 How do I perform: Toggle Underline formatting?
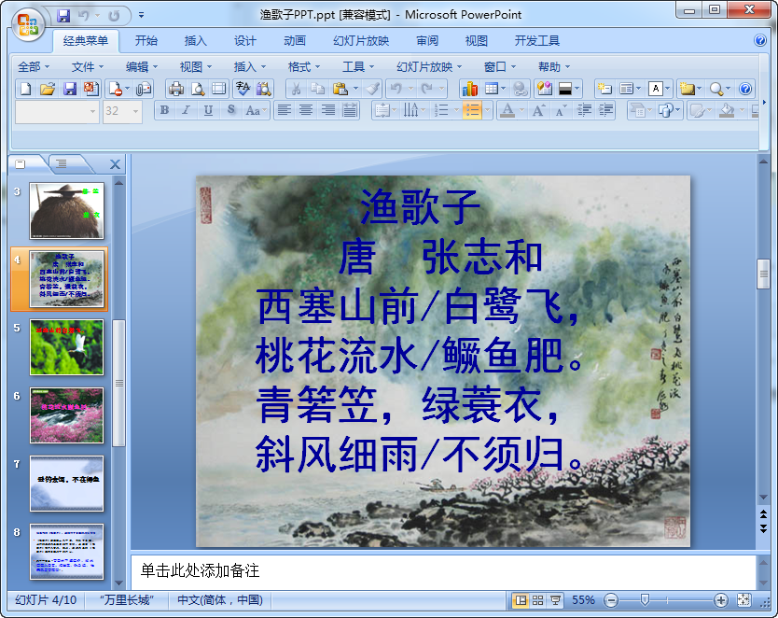tap(208, 110)
